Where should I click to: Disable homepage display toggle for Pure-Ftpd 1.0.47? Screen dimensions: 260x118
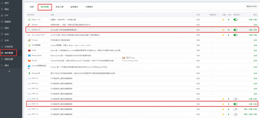[235, 35]
